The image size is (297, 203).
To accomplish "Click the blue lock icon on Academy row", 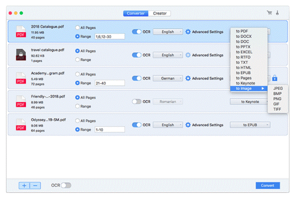I will (275, 78).
